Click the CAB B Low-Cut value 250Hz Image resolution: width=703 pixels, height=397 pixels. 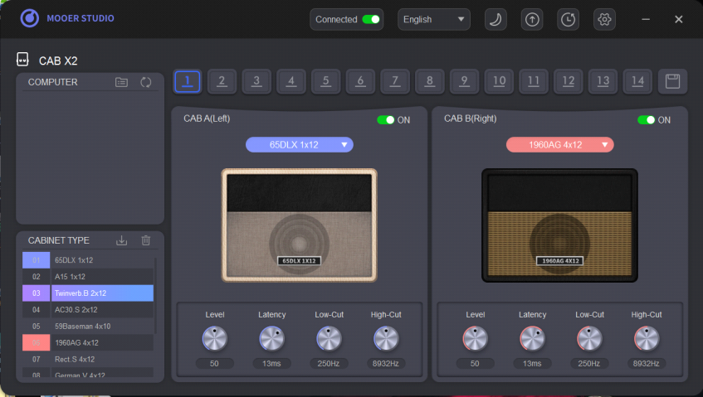click(x=589, y=363)
